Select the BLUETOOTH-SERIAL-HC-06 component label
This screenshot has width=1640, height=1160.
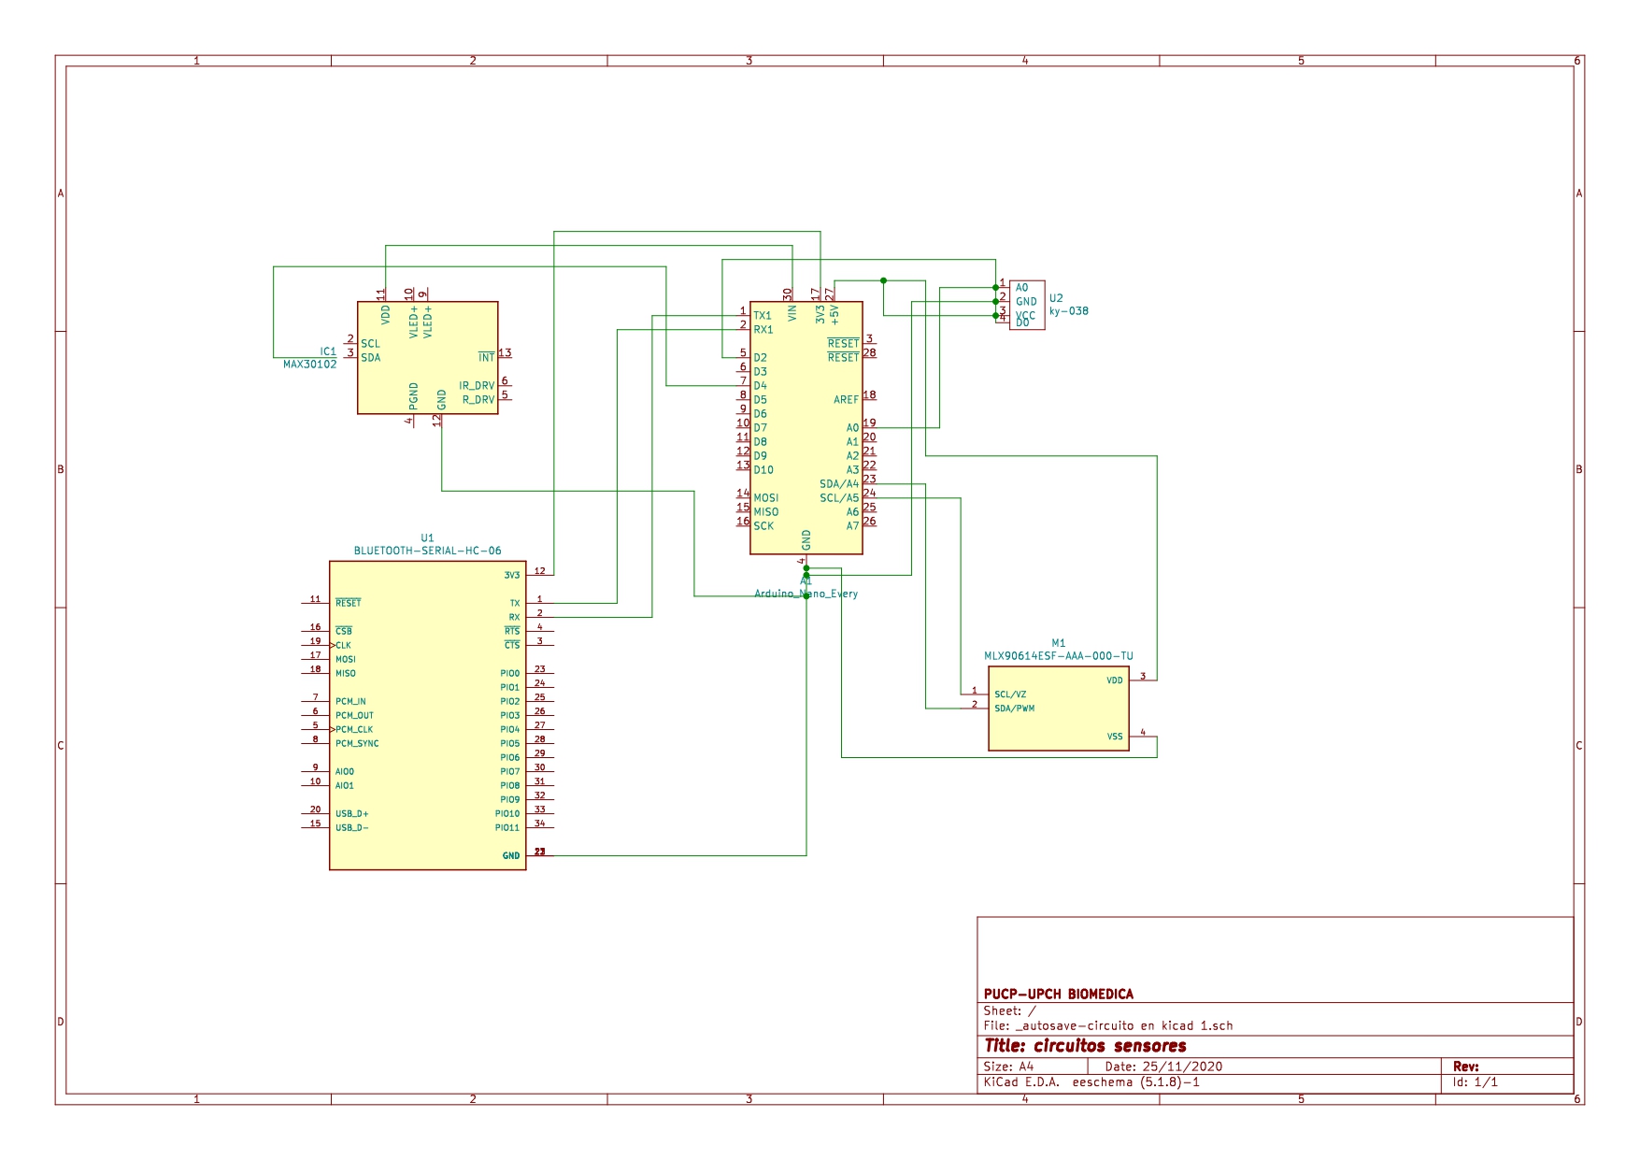[x=427, y=551]
